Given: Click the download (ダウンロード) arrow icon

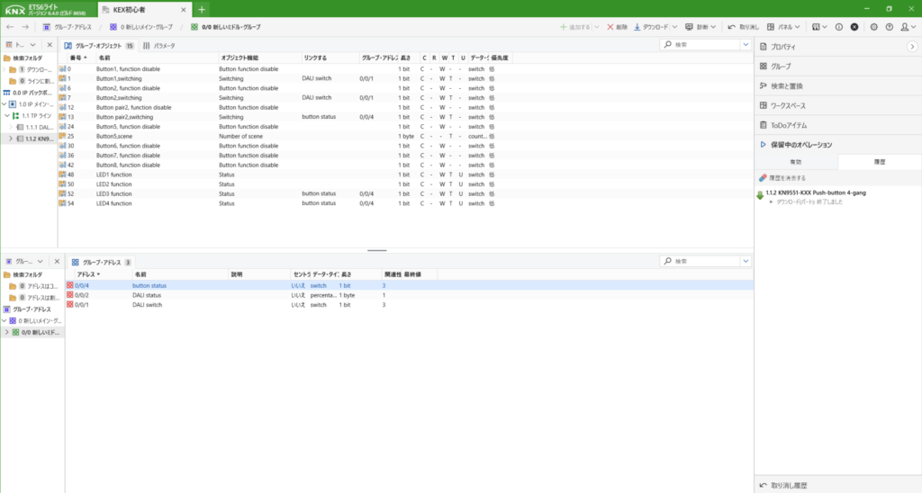Looking at the screenshot, I should point(638,27).
